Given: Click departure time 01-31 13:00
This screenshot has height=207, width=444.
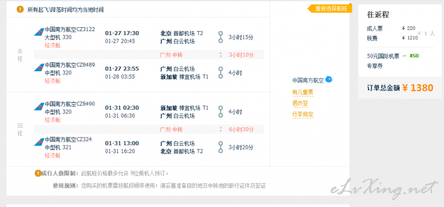Looking at the screenshot, I should (122, 143).
